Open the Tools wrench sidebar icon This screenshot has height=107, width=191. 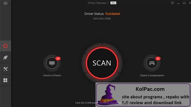[x=5, y=69]
